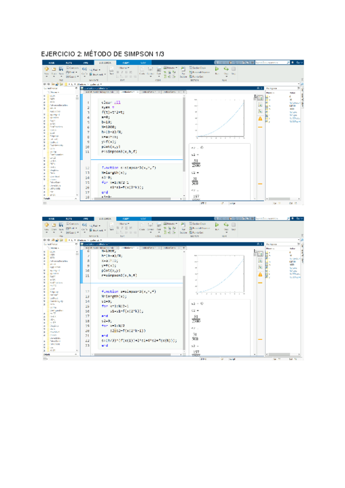345x488 pixels.
Task: Switch to PLOTS tab in lower MATLAB window
Action: pos(68,219)
